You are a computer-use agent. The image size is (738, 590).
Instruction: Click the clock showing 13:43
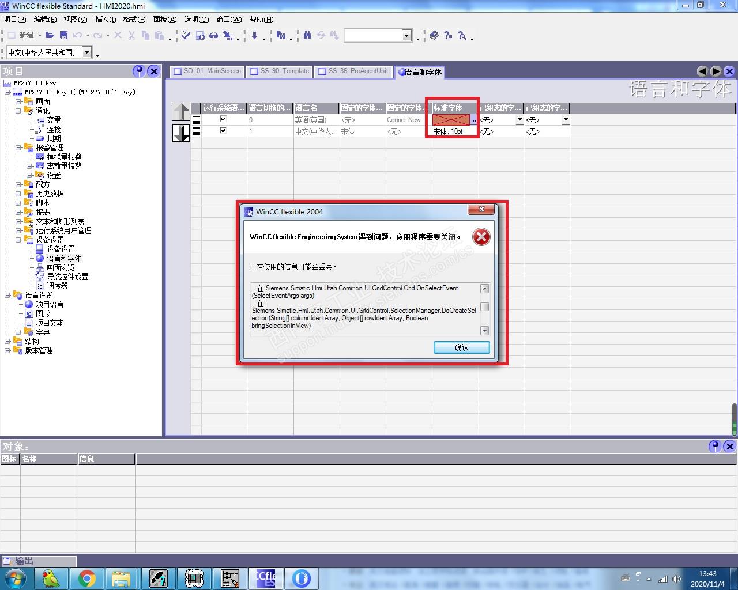[x=707, y=574]
